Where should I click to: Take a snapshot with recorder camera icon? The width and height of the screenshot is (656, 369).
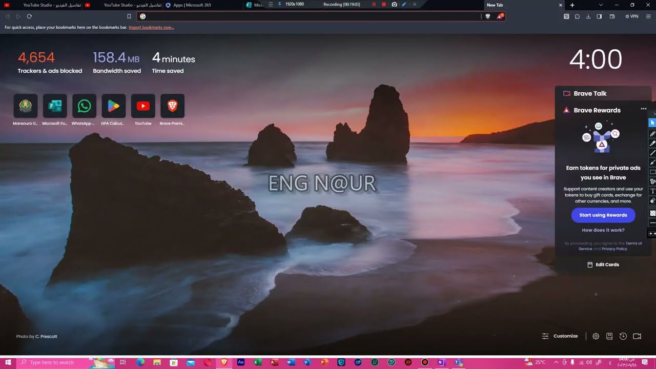click(394, 4)
